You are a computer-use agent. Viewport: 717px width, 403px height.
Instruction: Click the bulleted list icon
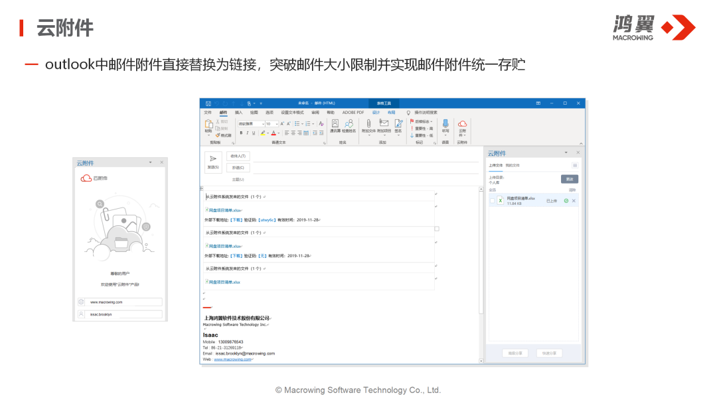pyautogui.click(x=297, y=124)
